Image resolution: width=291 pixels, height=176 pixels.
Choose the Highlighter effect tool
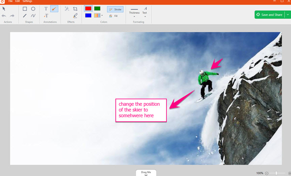[75, 16]
